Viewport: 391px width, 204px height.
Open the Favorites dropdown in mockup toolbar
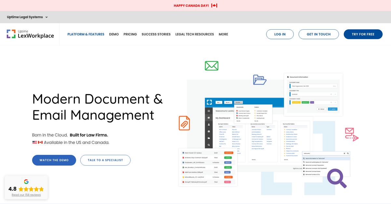pyautogui.click(x=238, y=102)
